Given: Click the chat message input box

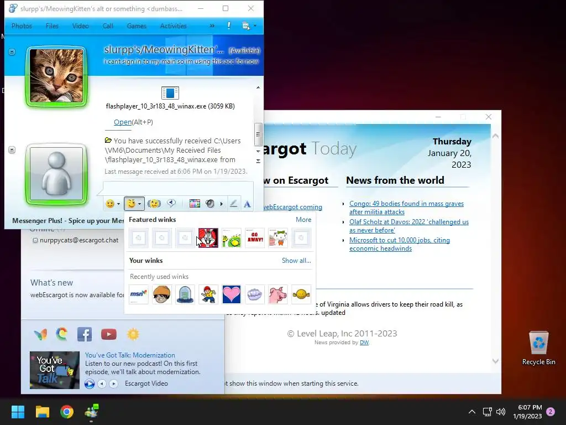Looking at the screenshot, I should [x=179, y=189].
